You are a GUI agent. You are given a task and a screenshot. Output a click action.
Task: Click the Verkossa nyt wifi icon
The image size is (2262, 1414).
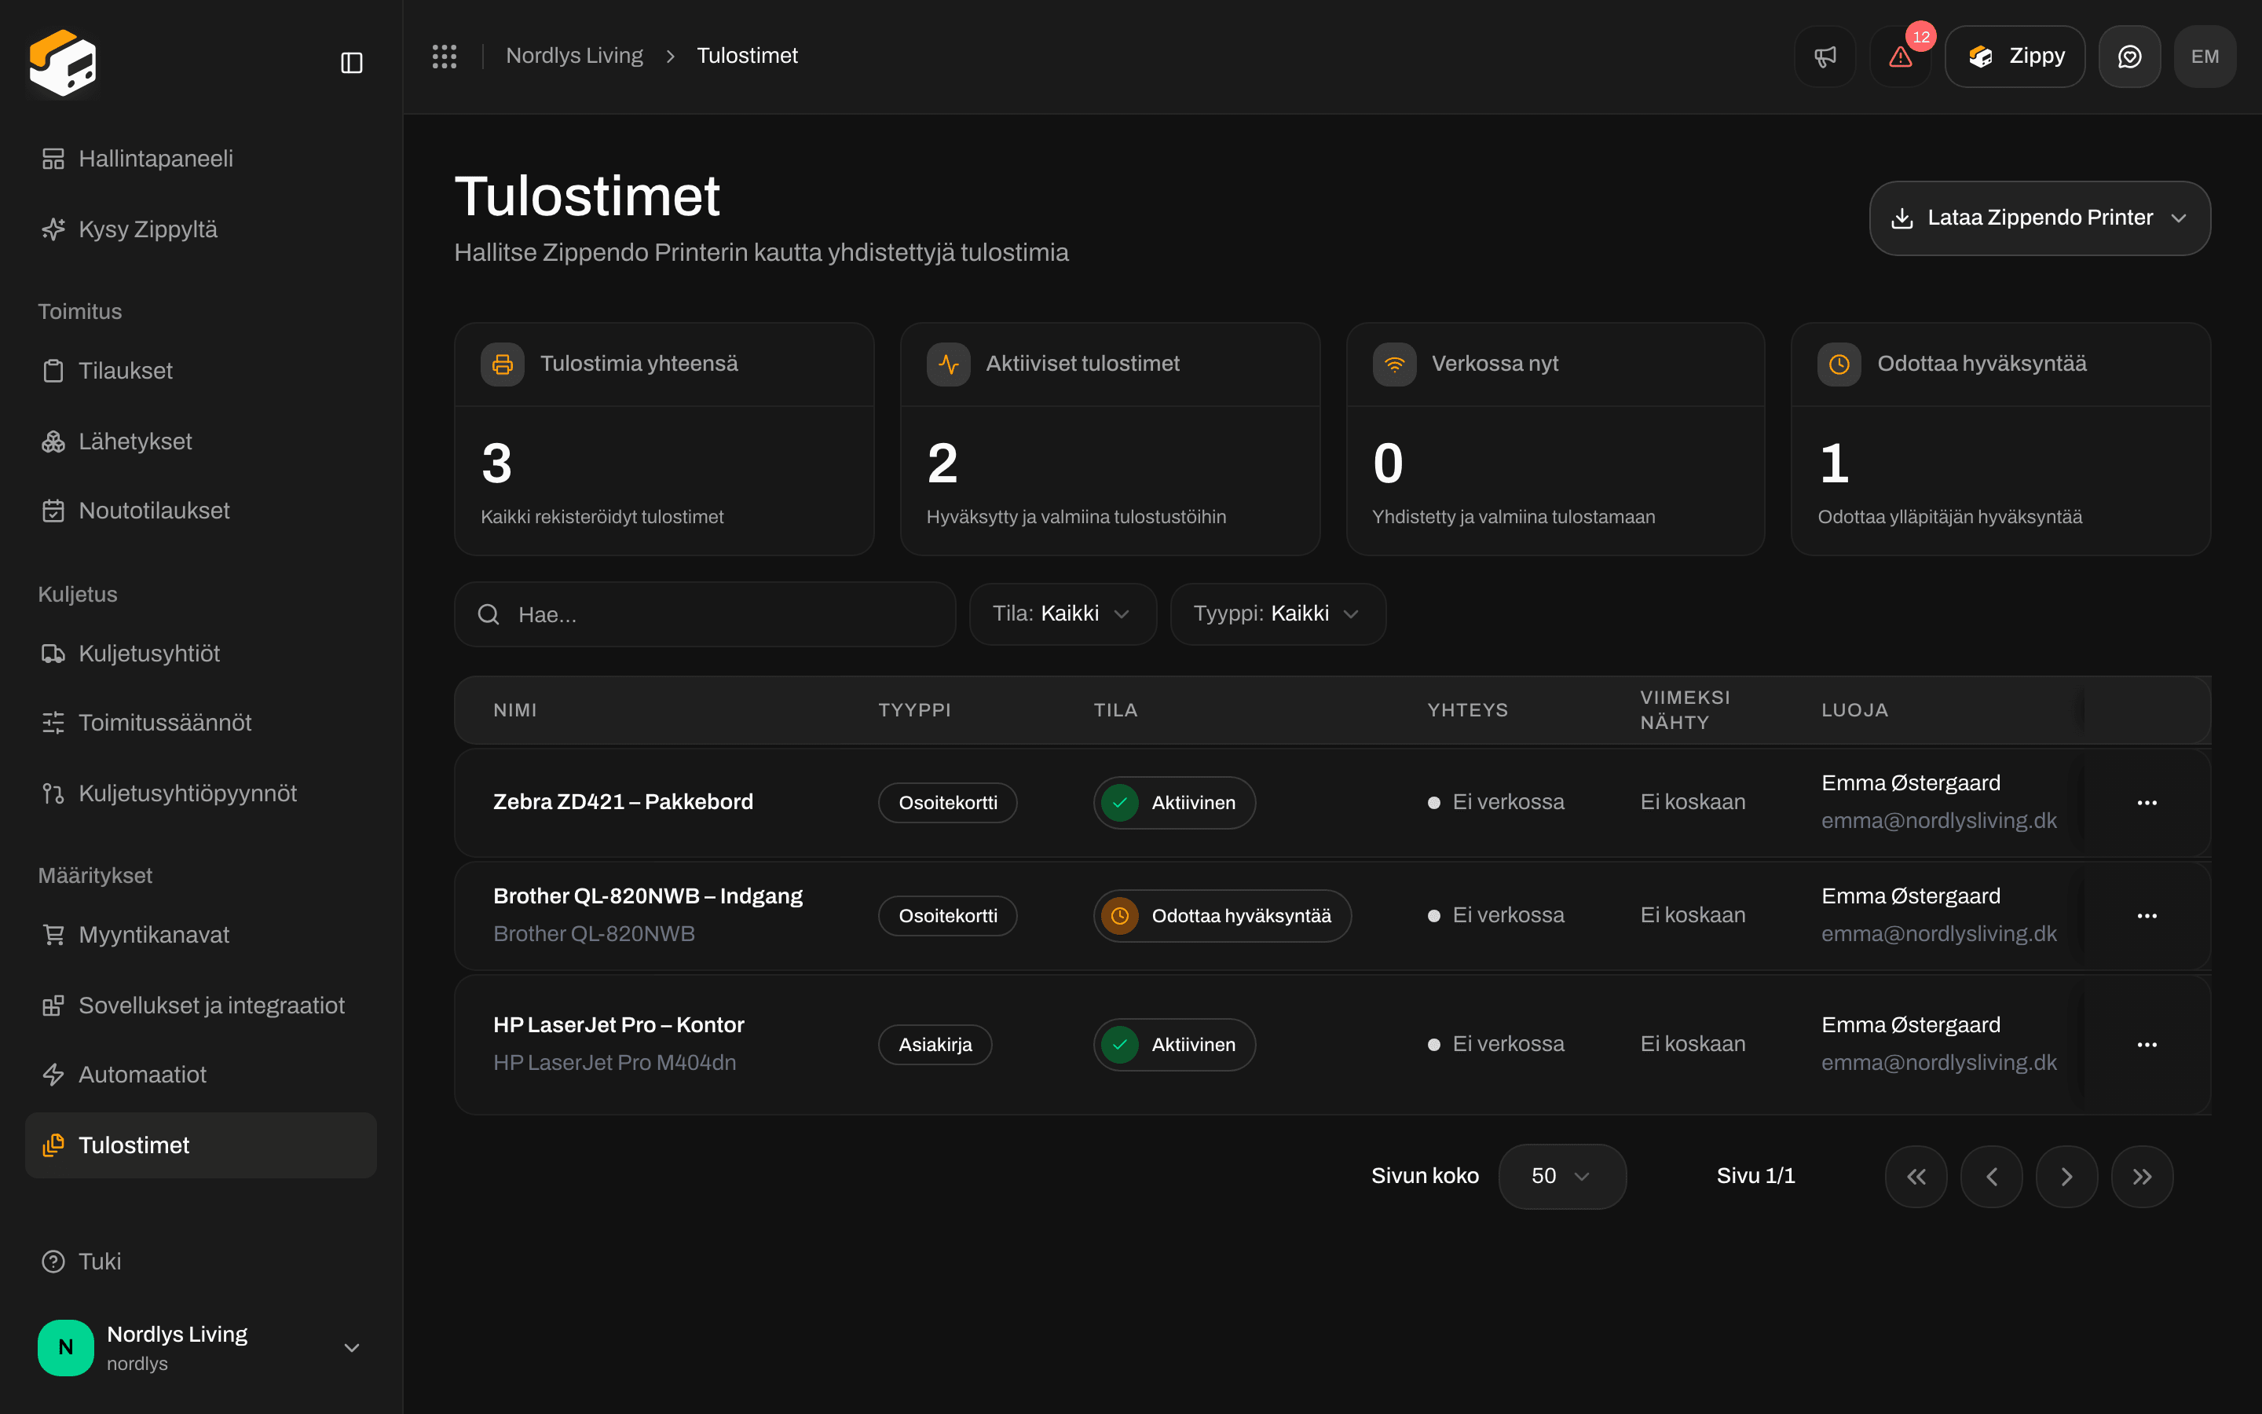(x=1393, y=364)
